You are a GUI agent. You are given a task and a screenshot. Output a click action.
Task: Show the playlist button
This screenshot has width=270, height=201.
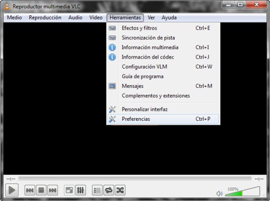(x=97, y=190)
